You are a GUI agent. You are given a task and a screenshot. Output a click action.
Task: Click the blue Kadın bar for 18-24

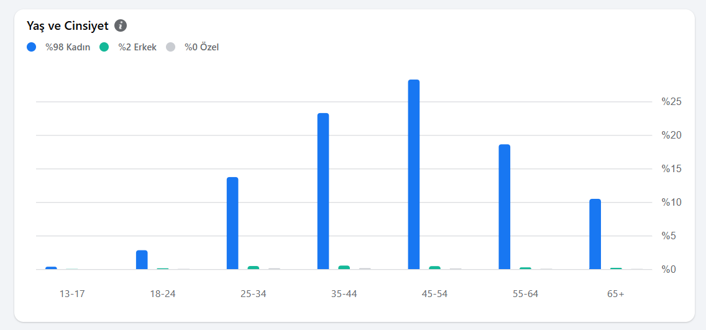(x=142, y=260)
